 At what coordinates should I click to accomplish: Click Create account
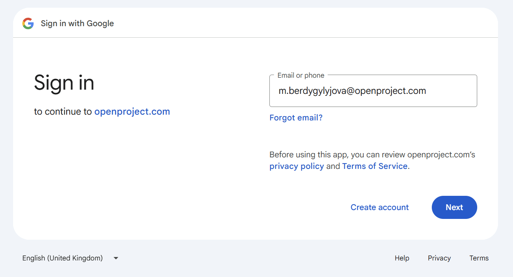click(379, 207)
